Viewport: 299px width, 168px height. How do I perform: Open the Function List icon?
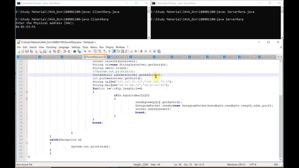(127, 51)
